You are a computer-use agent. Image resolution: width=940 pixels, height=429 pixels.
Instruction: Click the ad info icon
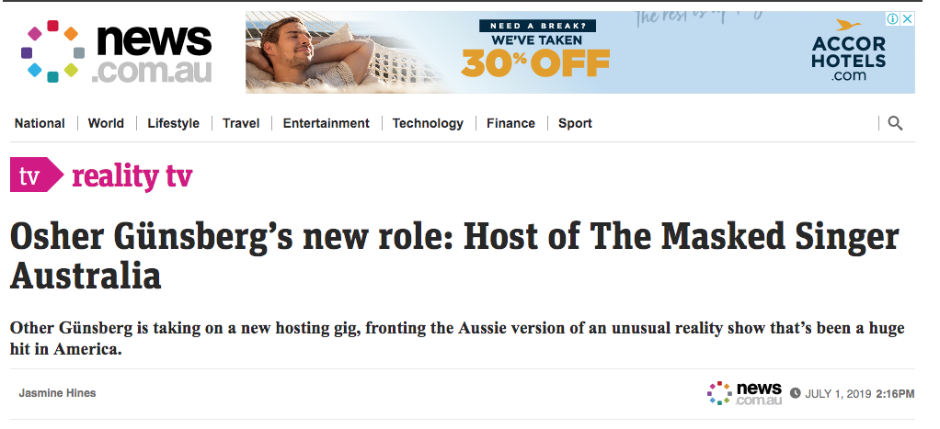(x=893, y=18)
